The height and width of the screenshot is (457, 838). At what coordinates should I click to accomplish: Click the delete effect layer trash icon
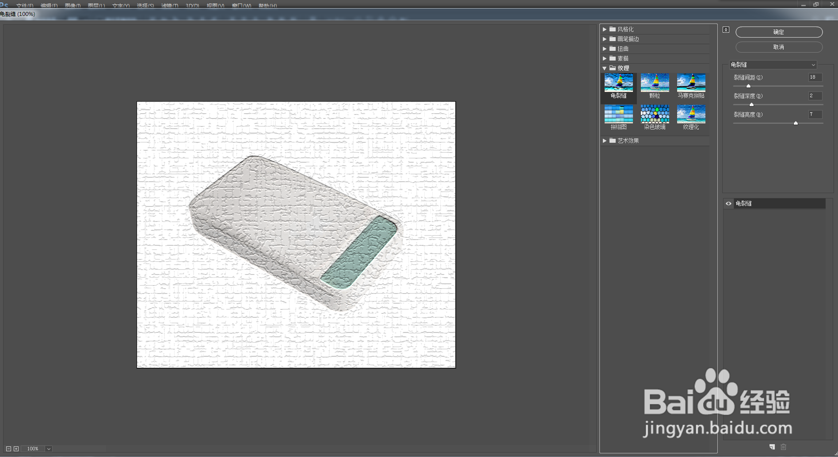[x=783, y=447]
